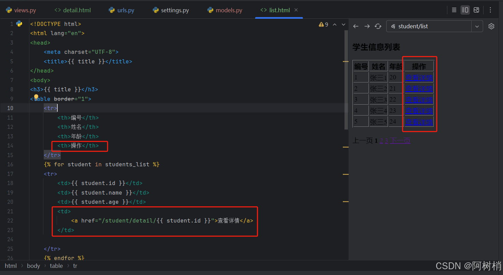This screenshot has width=503, height=275.
Task: Switch preview to image view mode
Action: pos(476,10)
